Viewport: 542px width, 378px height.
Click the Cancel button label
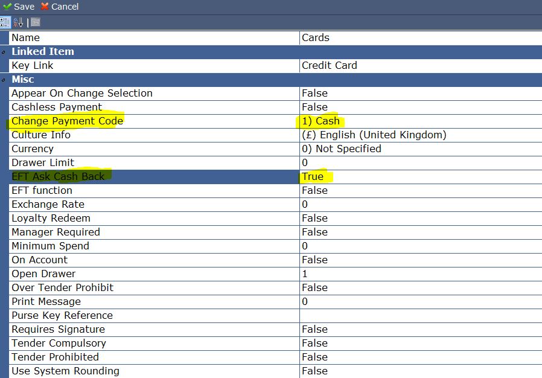(65, 7)
